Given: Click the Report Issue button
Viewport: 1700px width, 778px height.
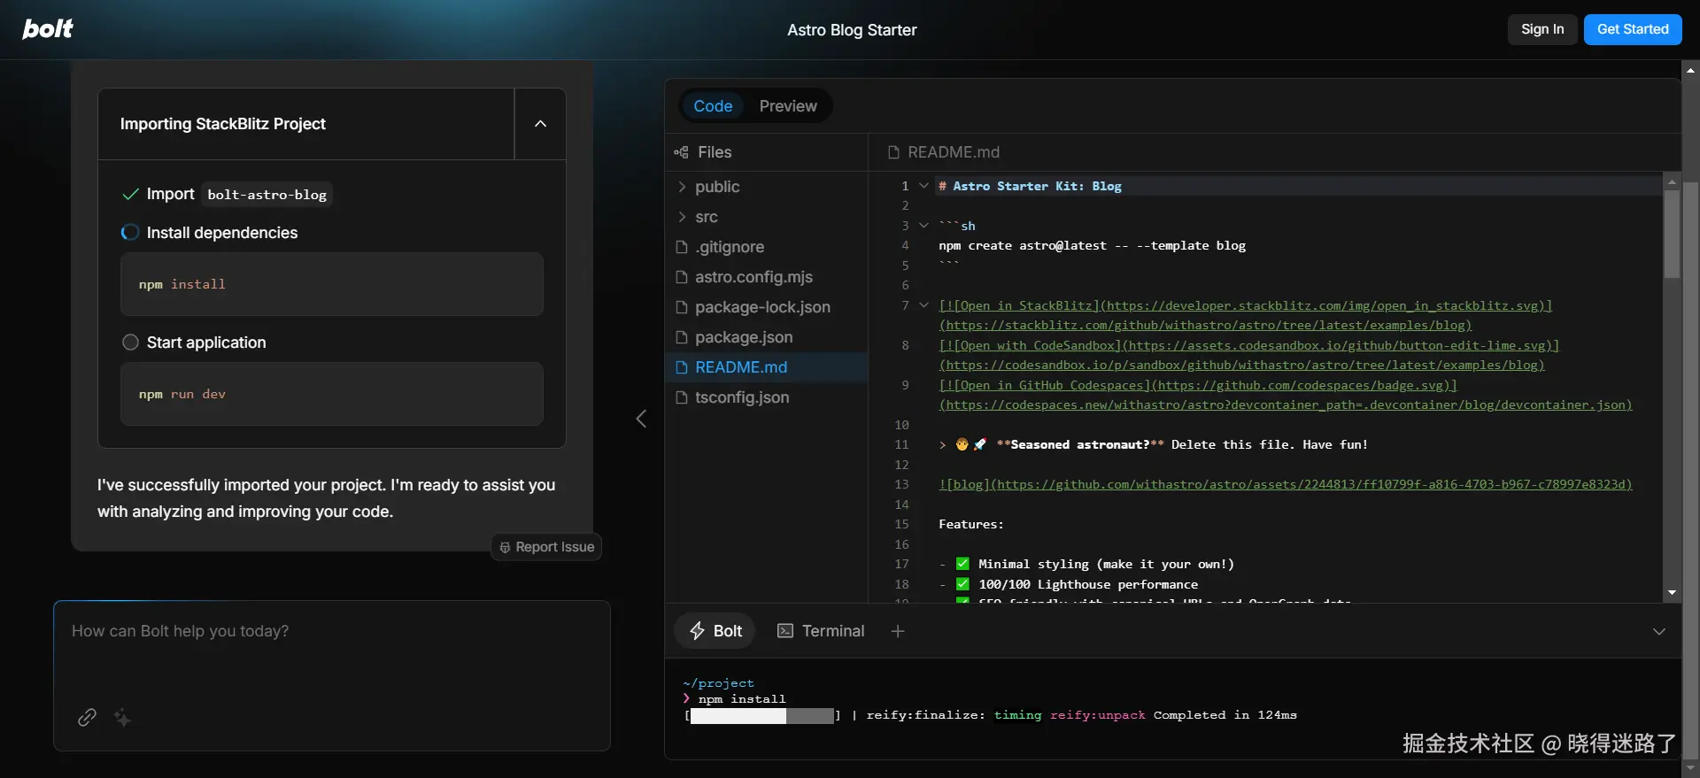Looking at the screenshot, I should coord(546,547).
